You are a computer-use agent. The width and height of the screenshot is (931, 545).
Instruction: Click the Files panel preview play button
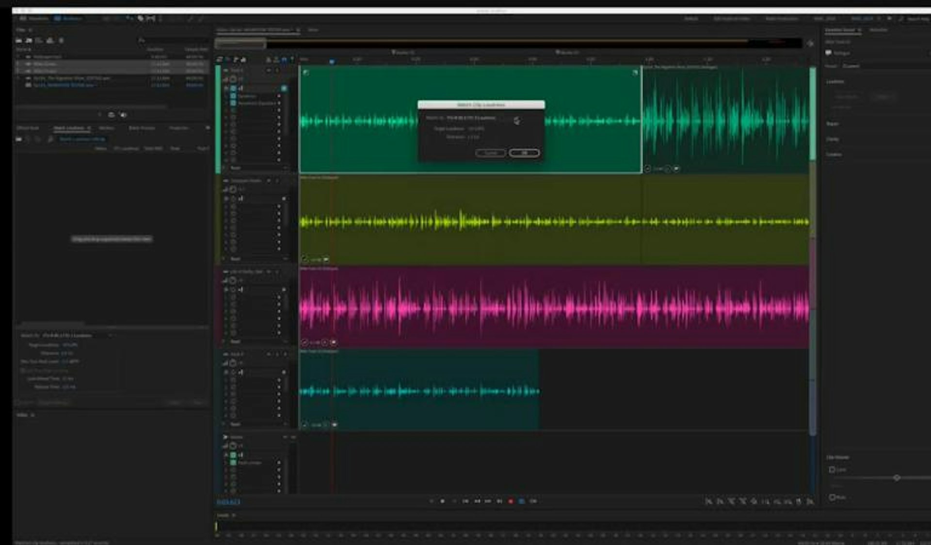tap(99, 115)
